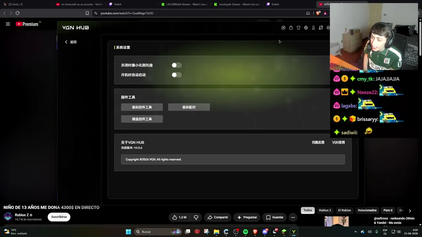Open the VGN HUB community chat icon

click(x=284, y=28)
